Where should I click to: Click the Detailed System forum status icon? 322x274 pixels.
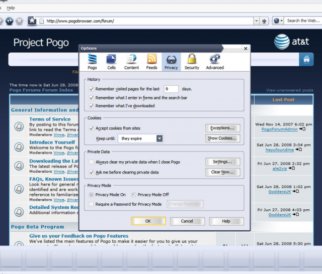19,212
